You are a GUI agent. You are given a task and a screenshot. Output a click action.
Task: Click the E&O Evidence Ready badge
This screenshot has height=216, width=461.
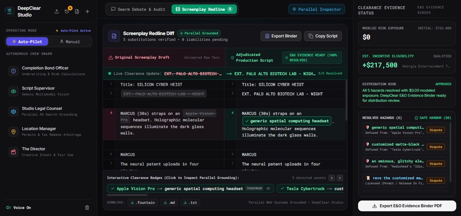point(312,58)
